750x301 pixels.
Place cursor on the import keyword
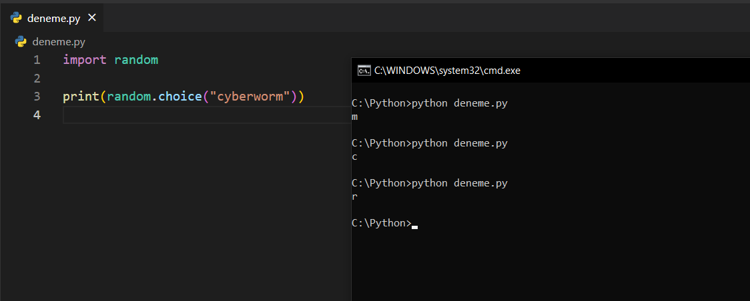coord(84,60)
